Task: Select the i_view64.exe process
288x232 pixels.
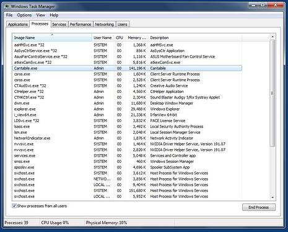Action: coord(127,114)
